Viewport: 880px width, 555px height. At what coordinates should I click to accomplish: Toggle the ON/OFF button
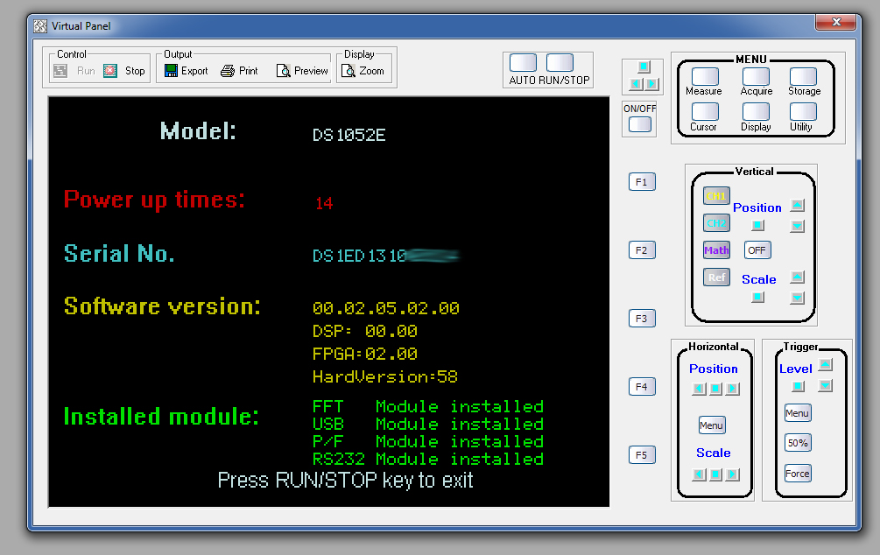(x=640, y=124)
